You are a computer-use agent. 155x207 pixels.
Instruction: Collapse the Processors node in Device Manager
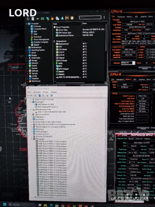coord(31,139)
